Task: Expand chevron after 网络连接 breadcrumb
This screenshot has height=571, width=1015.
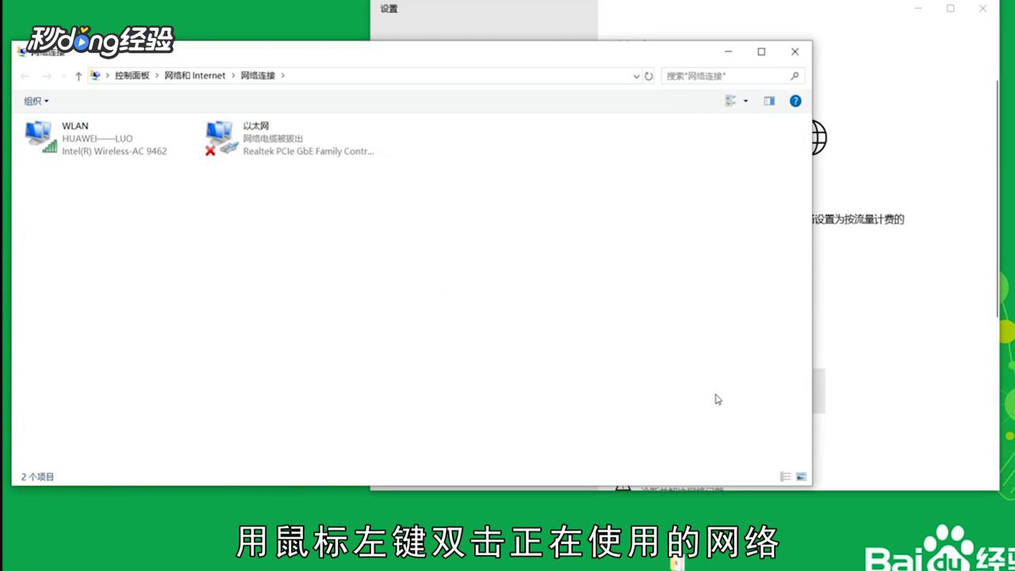Action: point(282,76)
